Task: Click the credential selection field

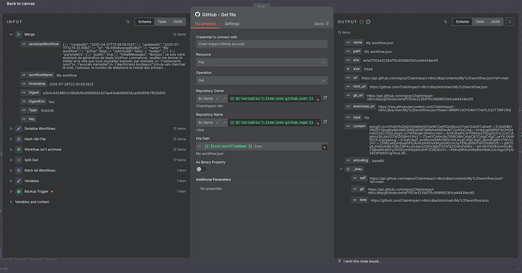Action: point(262,44)
